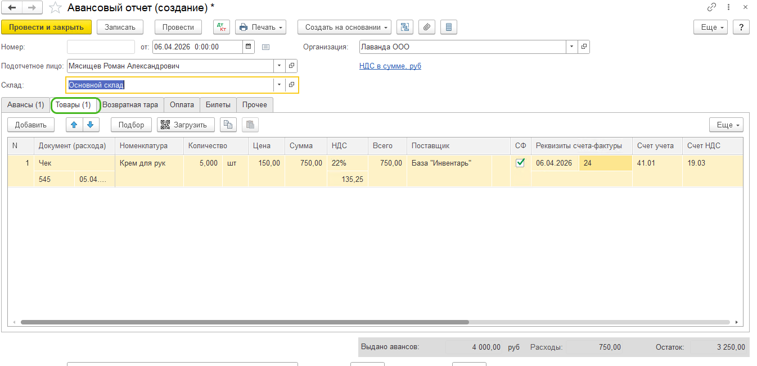The image size is (757, 366).
Task: Switch to the Оплата tab
Action: (182, 105)
